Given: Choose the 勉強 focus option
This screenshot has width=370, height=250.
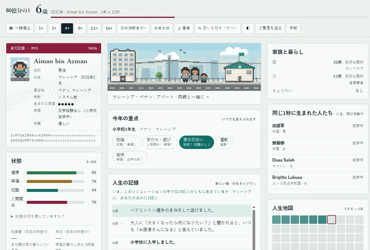Looking at the screenshot, I should click(127, 142).
